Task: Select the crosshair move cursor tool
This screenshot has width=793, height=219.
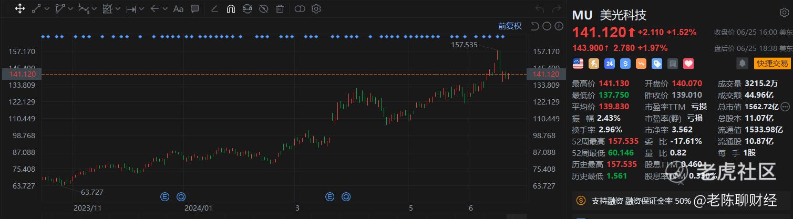Action: (19, 8)
